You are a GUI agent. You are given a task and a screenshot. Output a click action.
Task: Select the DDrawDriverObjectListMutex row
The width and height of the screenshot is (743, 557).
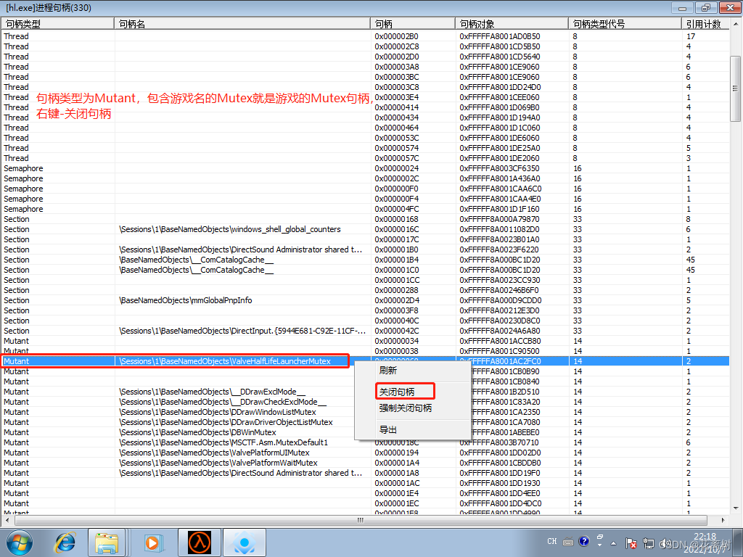[365, 422]
